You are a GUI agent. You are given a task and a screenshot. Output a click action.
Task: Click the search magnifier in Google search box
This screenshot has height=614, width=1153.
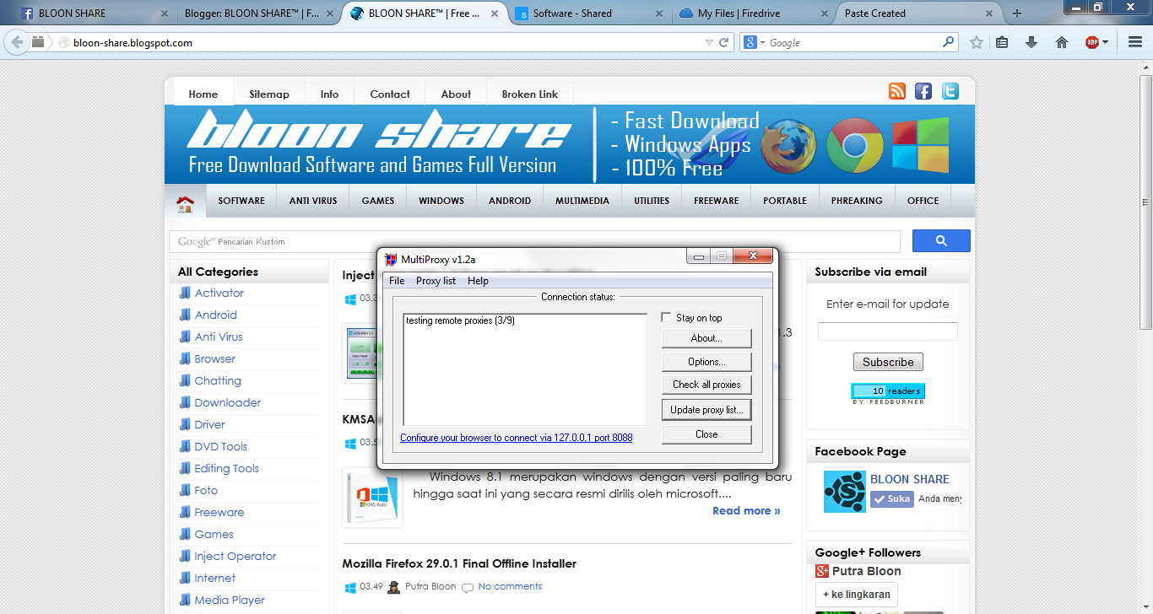tap(948, 41)
